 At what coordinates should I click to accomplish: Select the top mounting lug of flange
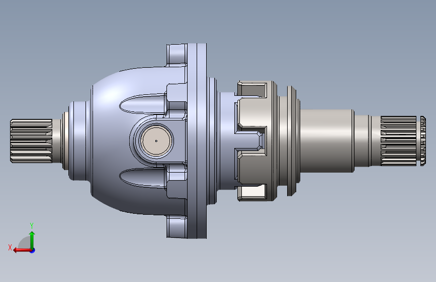pyautogui.click(x=177, y=55)
